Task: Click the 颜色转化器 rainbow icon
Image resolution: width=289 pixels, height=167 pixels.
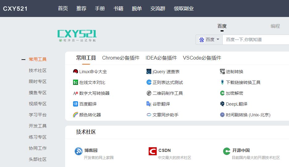Action: point(75,115)
